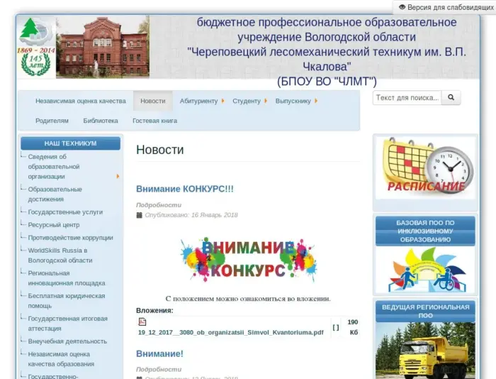Click the 190 Кб file size
The image size is (496, 379).
(353, 327)
